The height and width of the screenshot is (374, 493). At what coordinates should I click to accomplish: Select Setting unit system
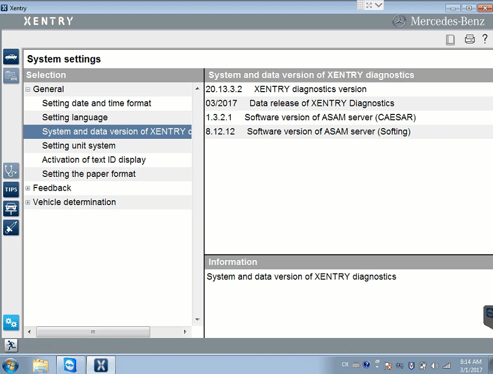pos(107,146)
